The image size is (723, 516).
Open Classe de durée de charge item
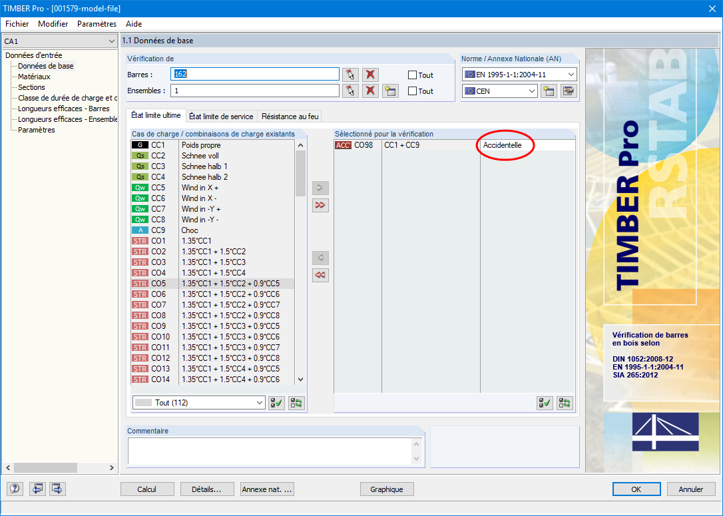(67, 98)
